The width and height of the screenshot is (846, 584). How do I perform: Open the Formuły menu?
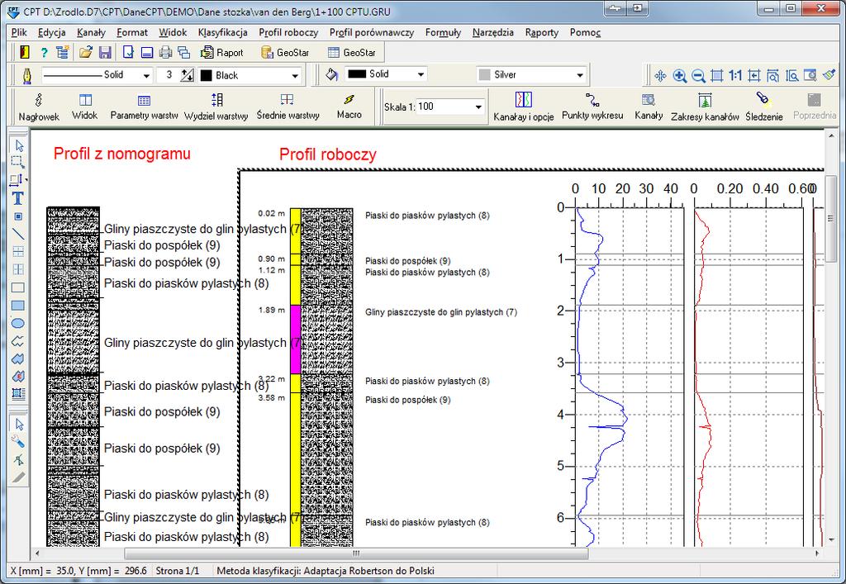(443, 32)
